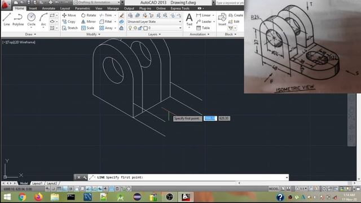Open the multiline Text tool
This screenshot has height=203, width=361.
189,19
